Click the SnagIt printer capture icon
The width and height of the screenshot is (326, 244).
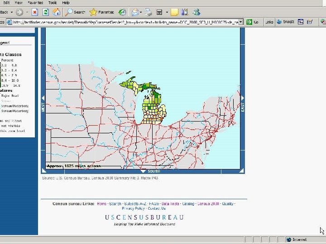310,22
